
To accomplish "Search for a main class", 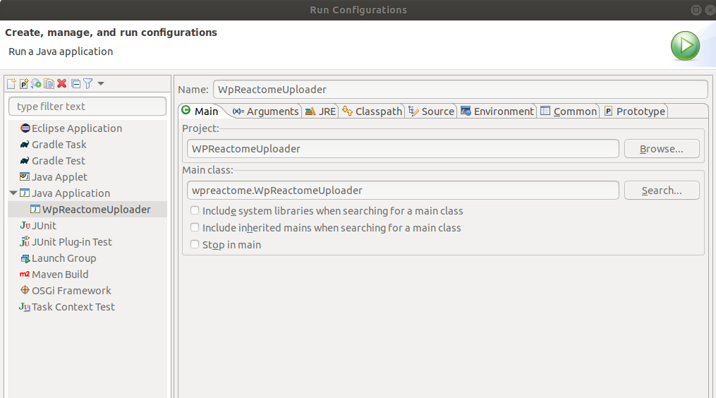I will point(662,190).
